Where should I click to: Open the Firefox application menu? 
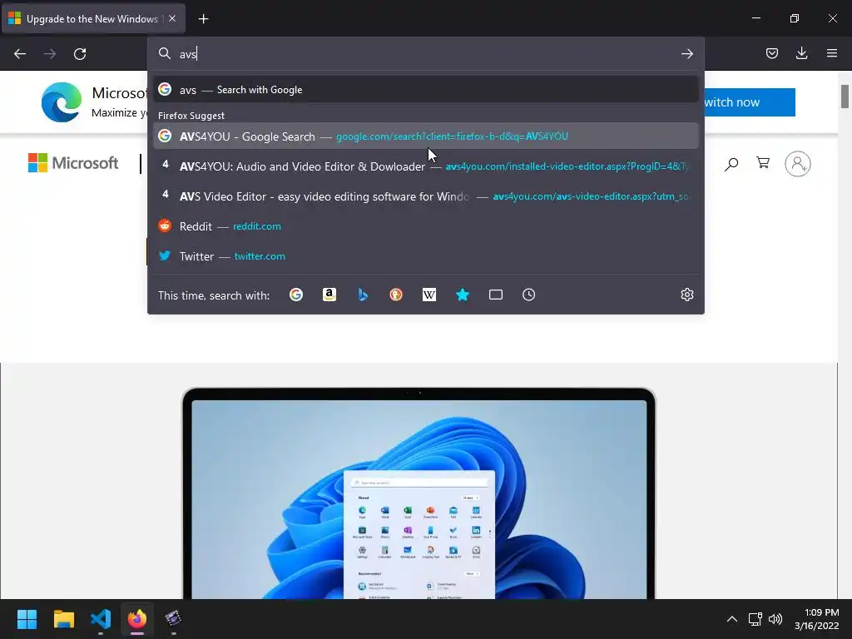(x=832, y=53)
